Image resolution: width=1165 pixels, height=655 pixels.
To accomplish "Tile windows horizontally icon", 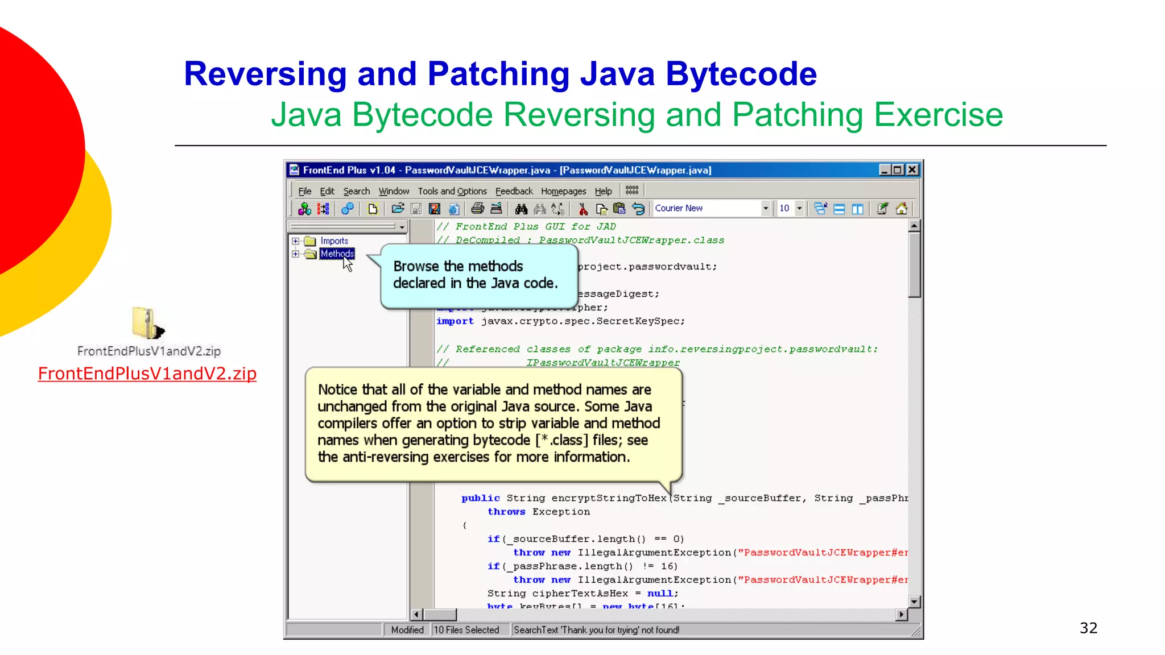I will click(839, 209).
